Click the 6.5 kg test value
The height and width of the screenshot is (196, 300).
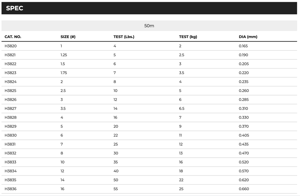click(x=182, y=109)
